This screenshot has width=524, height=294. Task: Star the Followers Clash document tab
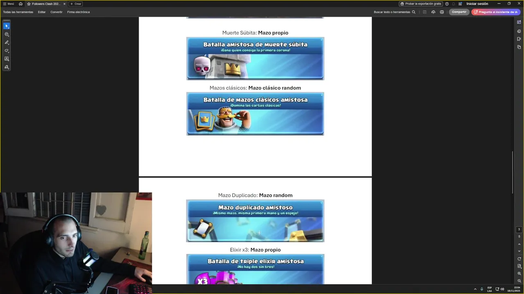tap(29, 4)
